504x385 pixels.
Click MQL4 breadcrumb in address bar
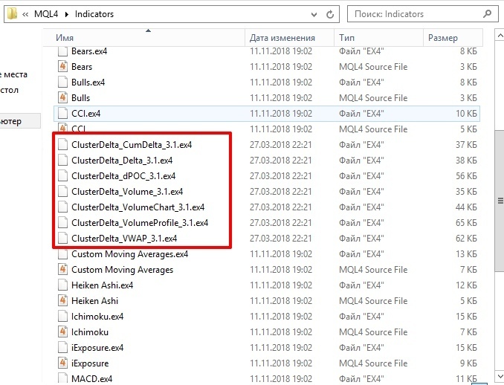46,14
